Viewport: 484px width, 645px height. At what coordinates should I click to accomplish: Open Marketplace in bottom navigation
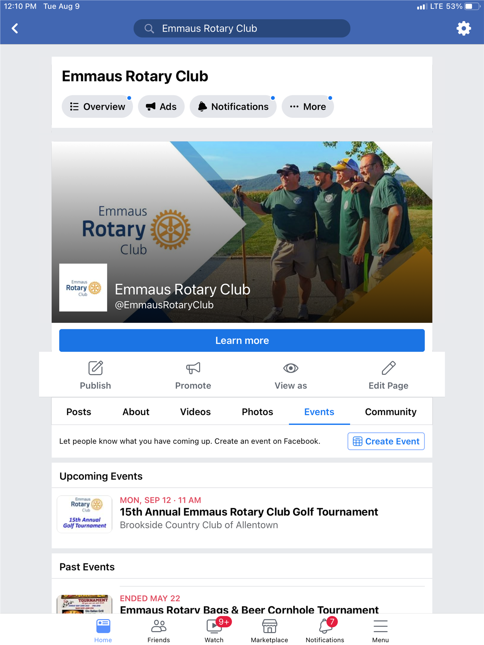tap(269, 630)
